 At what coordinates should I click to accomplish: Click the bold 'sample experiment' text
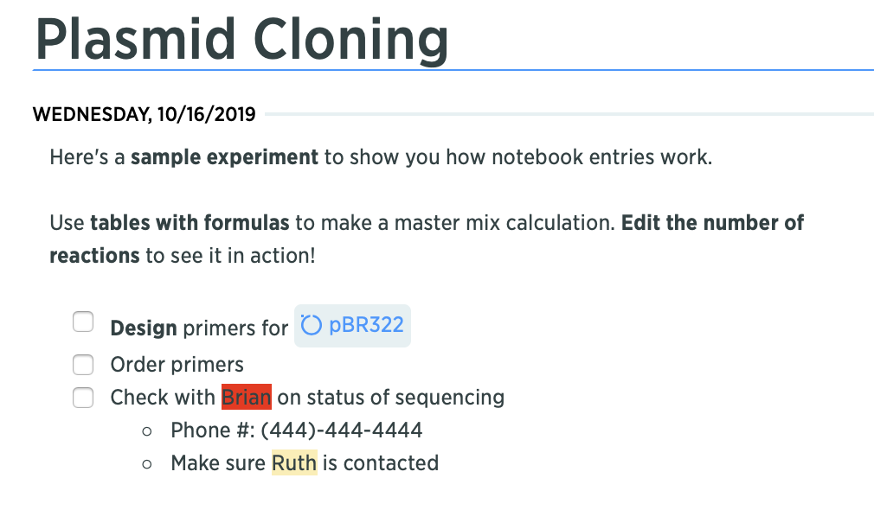point(225,157)
